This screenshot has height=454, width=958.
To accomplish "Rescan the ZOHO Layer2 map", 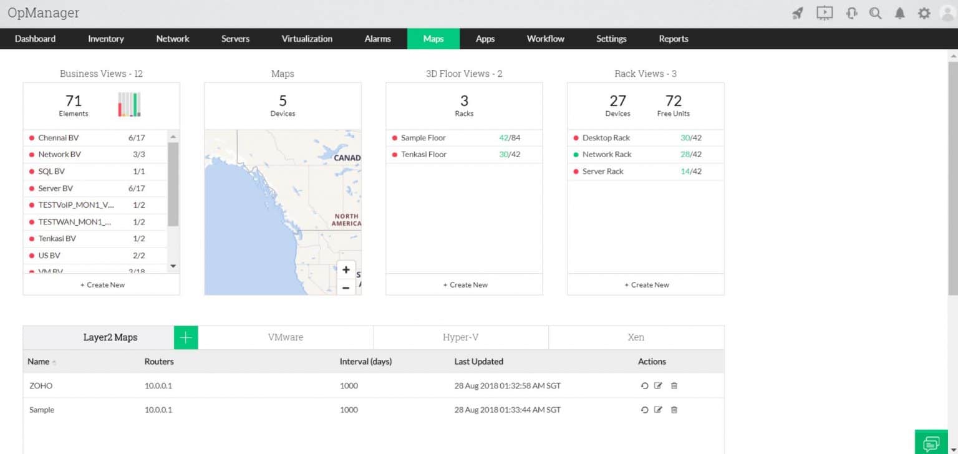I will coord(645,385).
